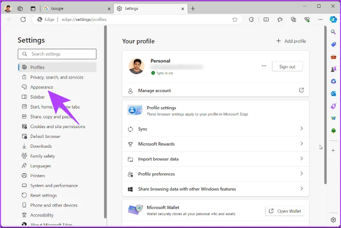
Task: Open sidebar Shopping tag icon
Action: pos(333,44)
